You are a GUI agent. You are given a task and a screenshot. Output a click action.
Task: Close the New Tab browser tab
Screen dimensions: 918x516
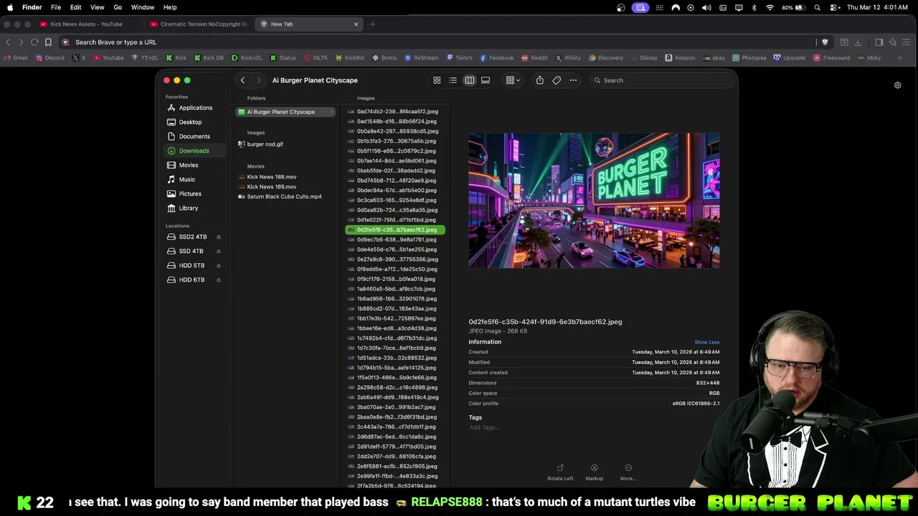point(356,24)
